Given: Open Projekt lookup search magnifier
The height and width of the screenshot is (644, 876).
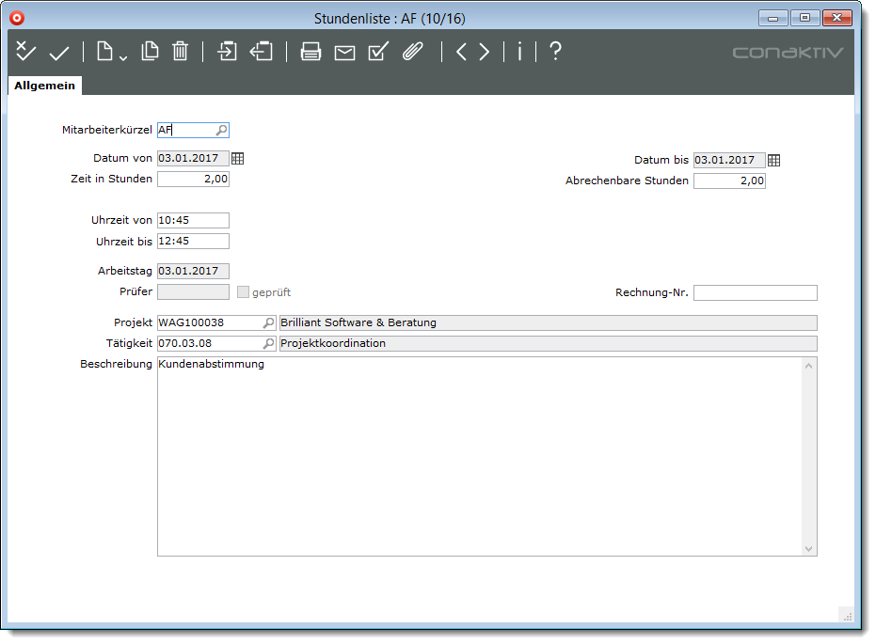Looking at the screenshot, I should [268, 322].
